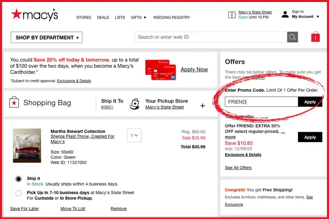Image resolution: width=329 pixels, height=219 pixels.
Task: Click the promo code input field
Action: point(261,102)
